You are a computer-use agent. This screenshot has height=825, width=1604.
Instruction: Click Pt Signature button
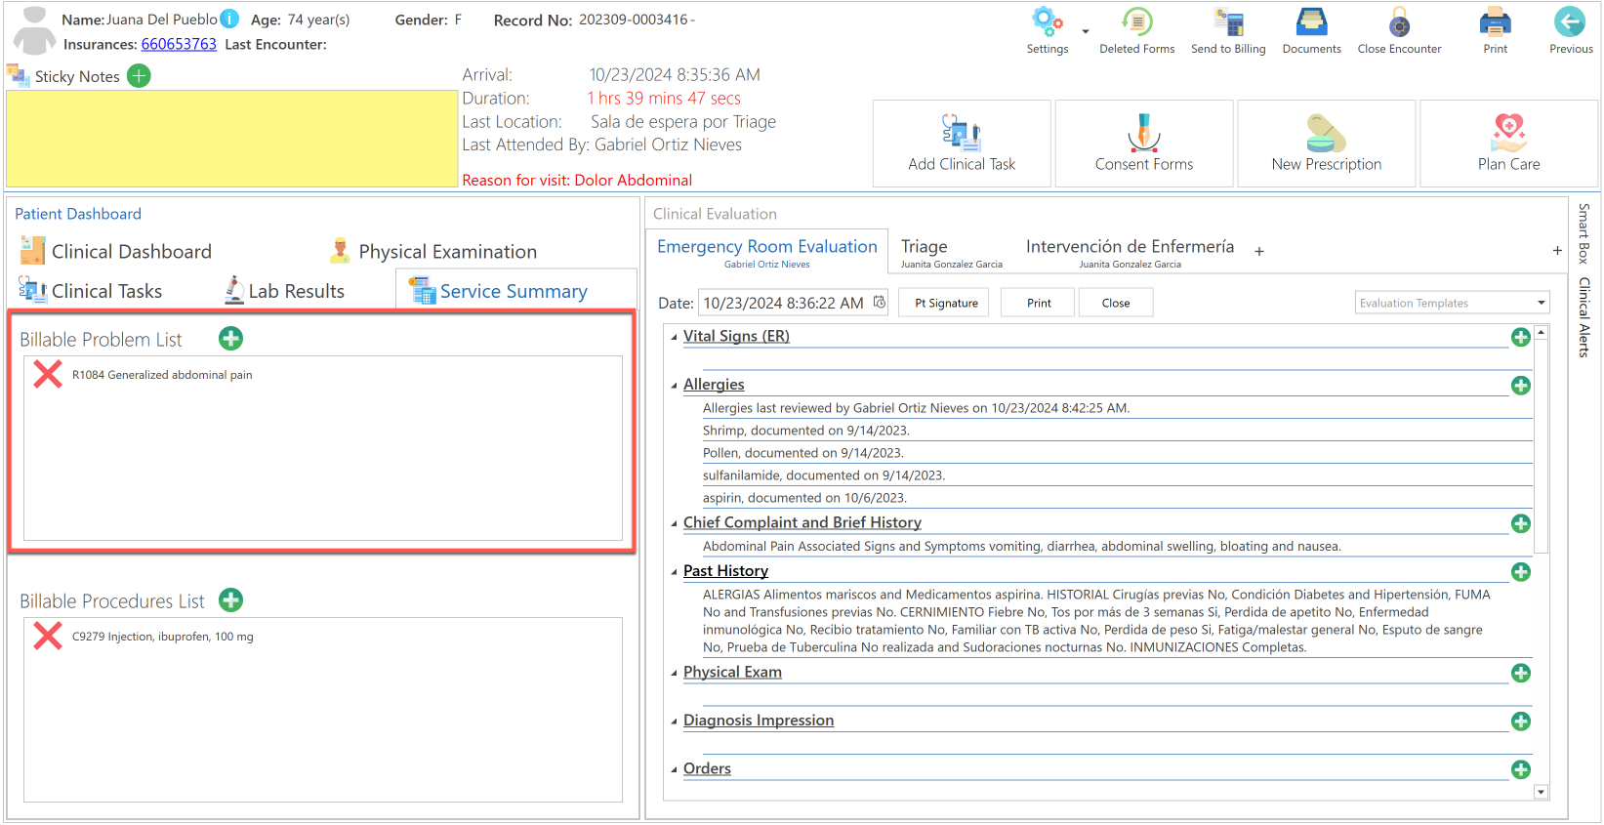[946, 303]
